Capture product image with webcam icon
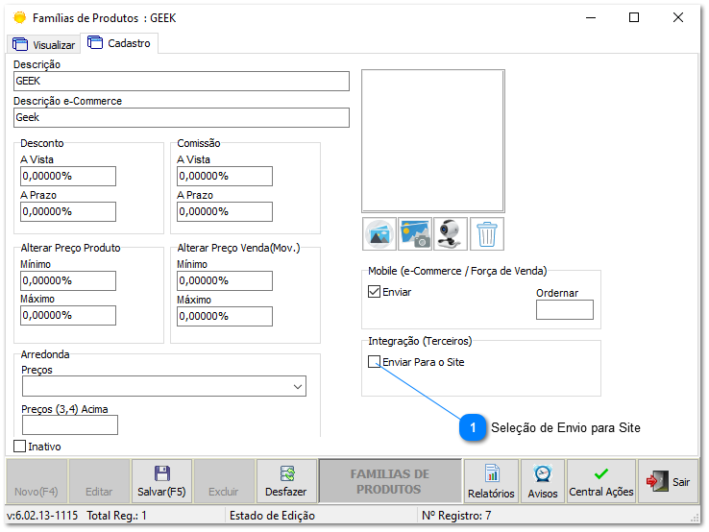 452,234
